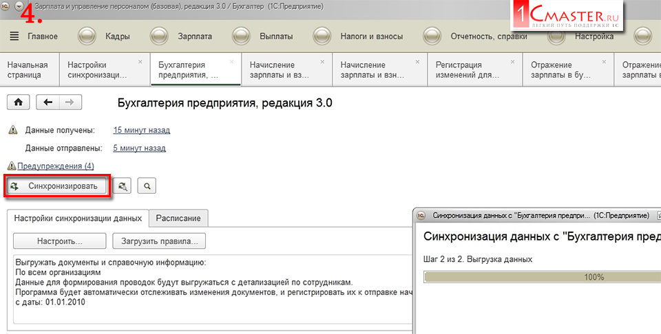Close the Бухгалтерия предприятия tab

coord(231,62)
